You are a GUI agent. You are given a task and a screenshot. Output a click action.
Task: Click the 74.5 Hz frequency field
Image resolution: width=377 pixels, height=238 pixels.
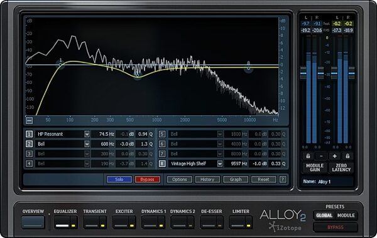pos(104,134)
